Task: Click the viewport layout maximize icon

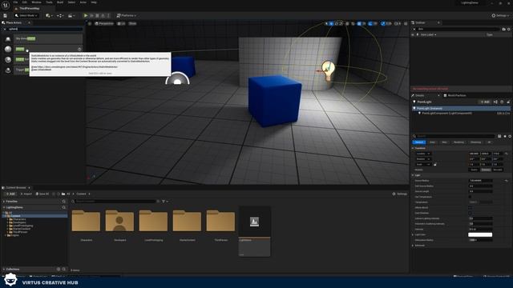Action: [x=406, y=23]
